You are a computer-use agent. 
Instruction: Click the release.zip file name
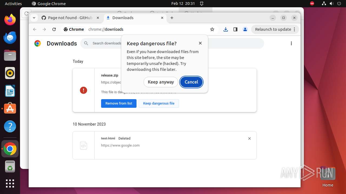[109, 75]
